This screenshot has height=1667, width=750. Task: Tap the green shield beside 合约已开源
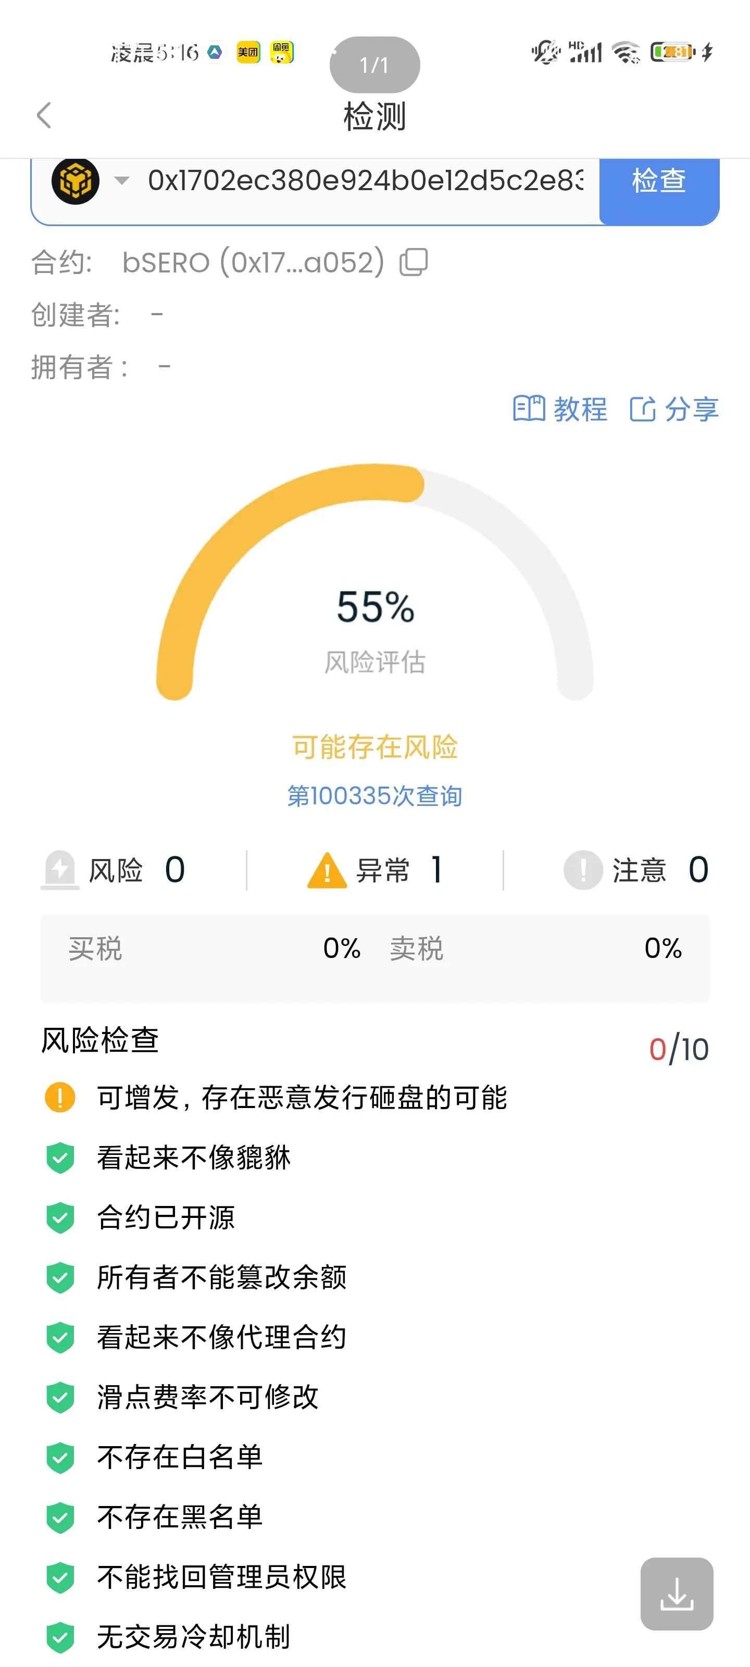60,1217
